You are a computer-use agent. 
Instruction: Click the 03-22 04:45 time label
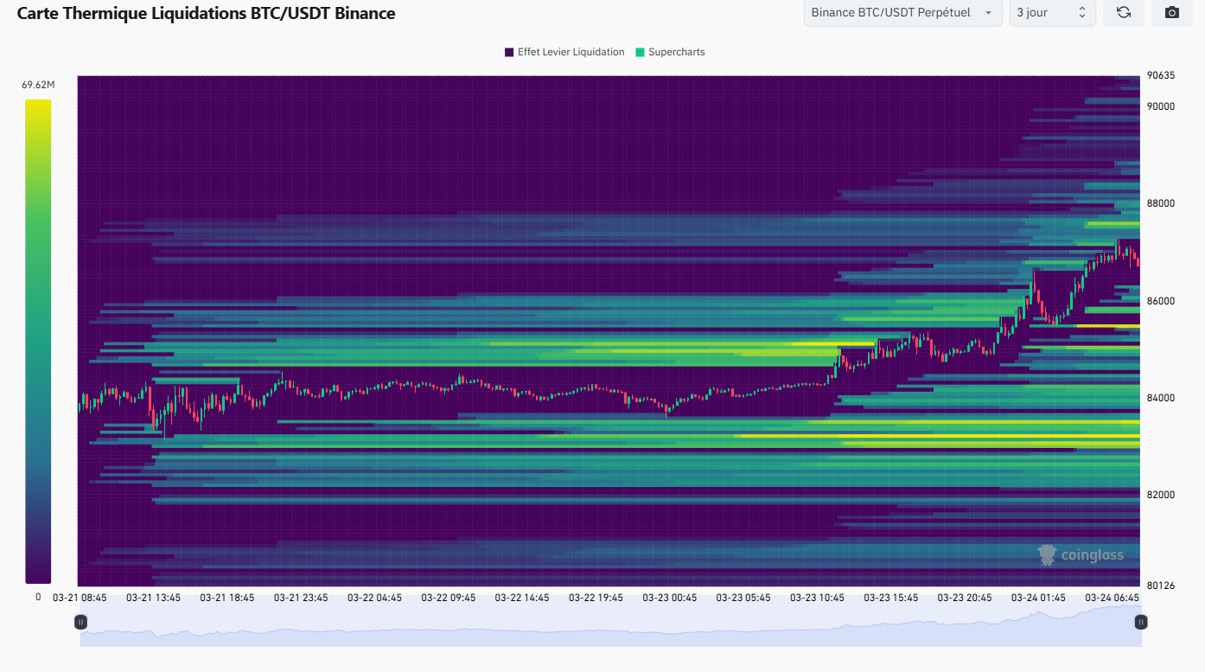(x=374, y=598)
